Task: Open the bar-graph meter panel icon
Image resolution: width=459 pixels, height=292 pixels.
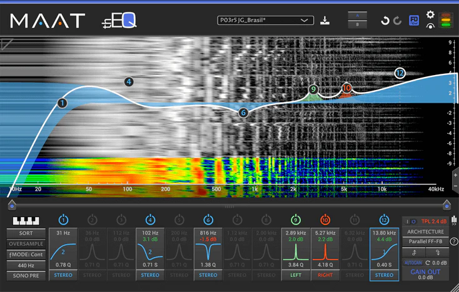Action: [x=454, y=220]
